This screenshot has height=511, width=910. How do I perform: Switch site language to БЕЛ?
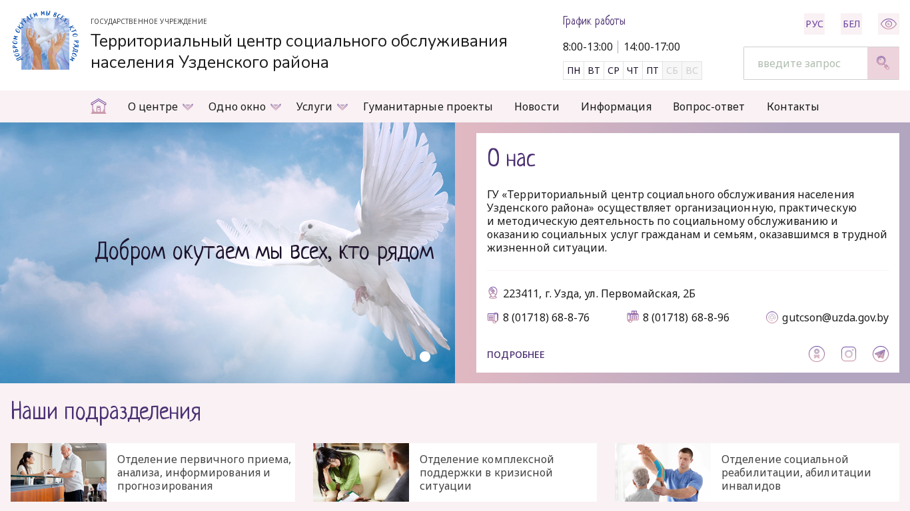[851, 24]
